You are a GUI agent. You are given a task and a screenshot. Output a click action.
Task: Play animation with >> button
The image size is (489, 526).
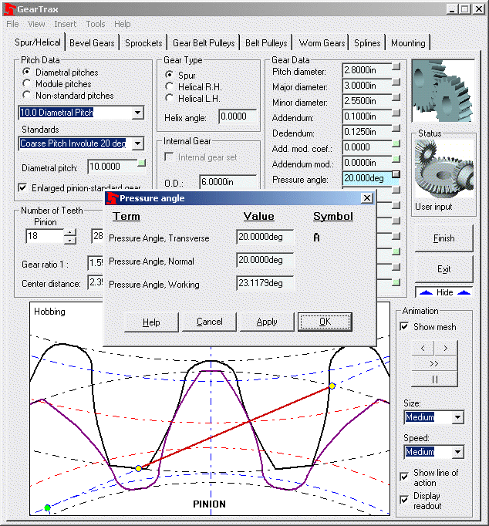tap(434, 363)
